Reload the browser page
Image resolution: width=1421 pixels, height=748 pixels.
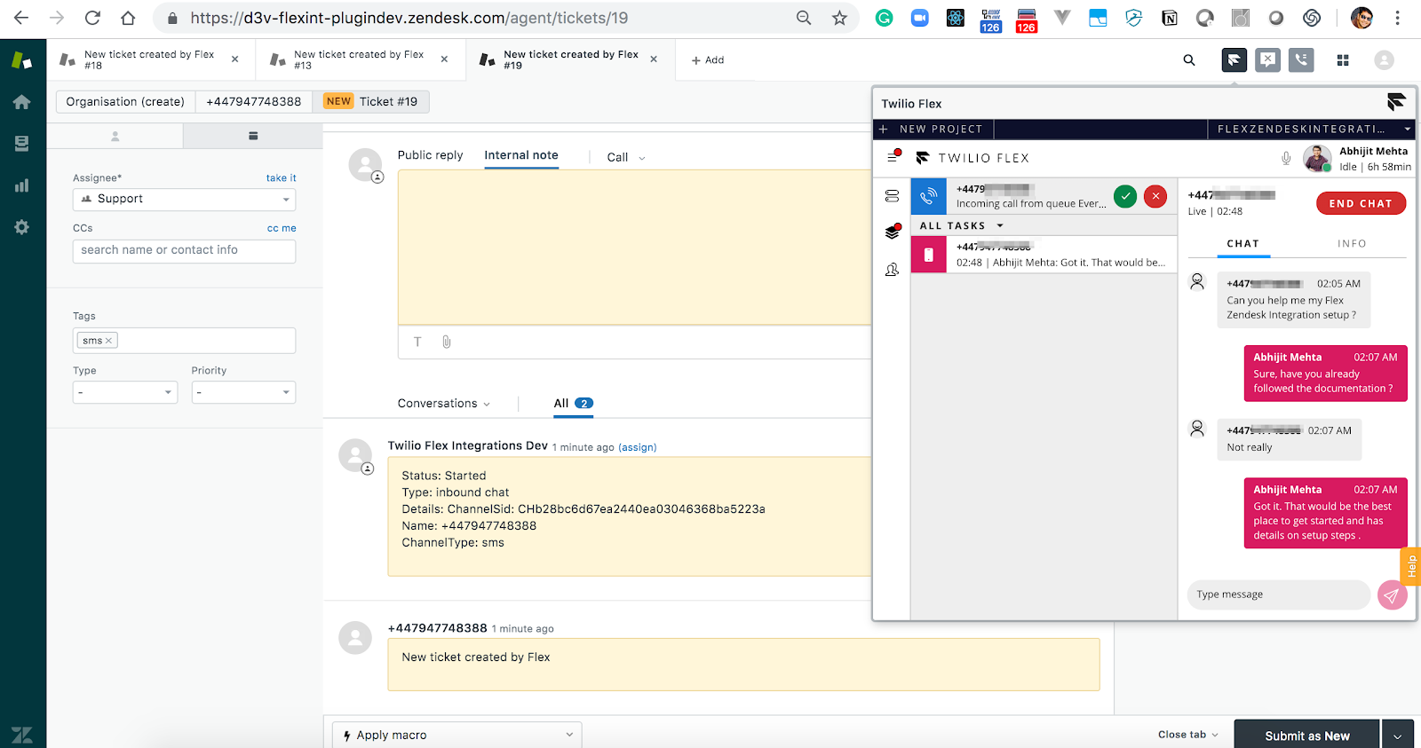(x=92, y=18)
